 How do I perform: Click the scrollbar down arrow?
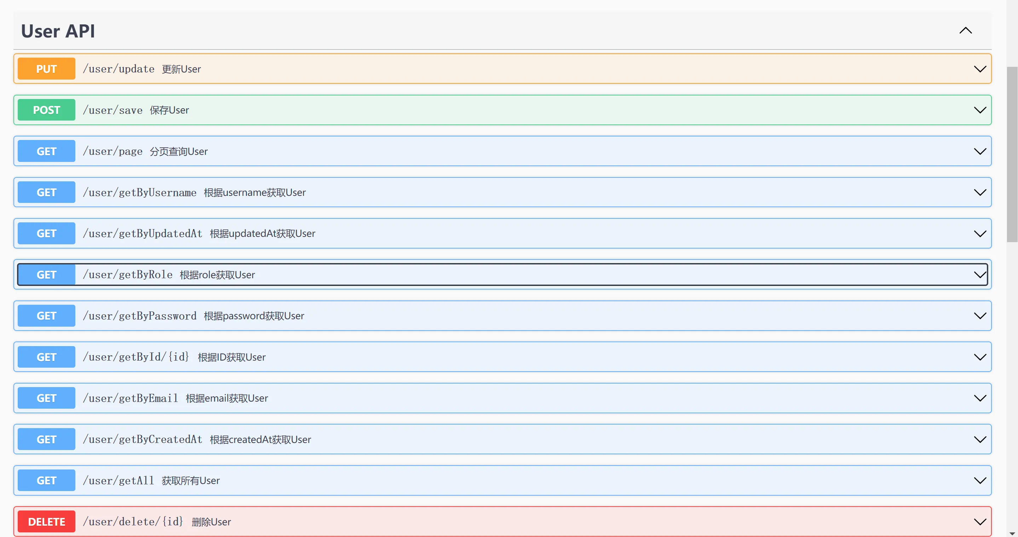point(1012,533)
